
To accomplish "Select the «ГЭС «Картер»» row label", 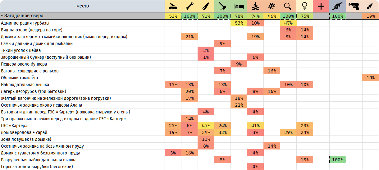I will 14,126.
